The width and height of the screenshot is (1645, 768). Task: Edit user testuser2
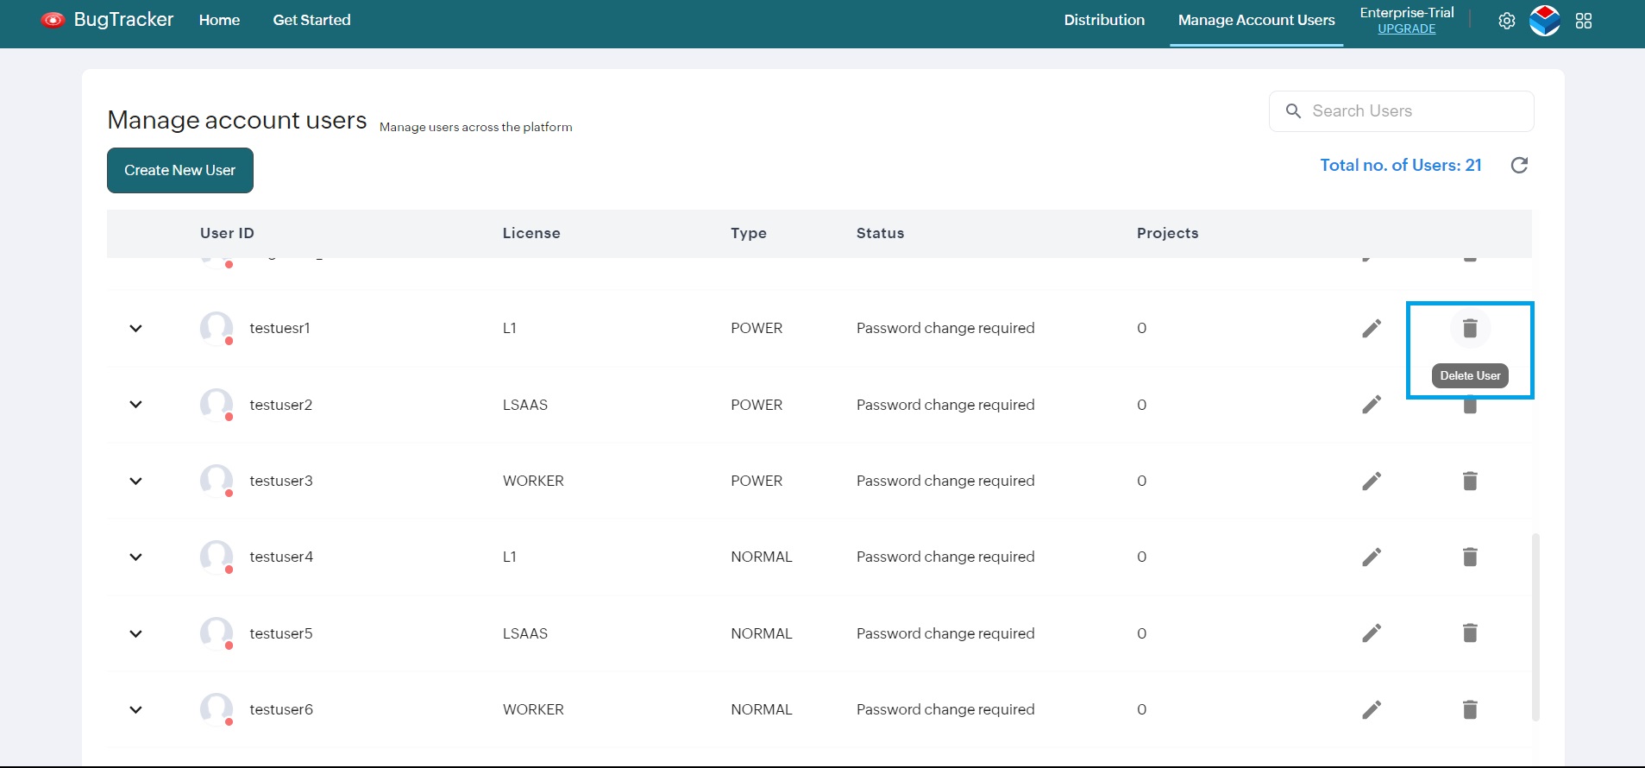coord(1372,404)
